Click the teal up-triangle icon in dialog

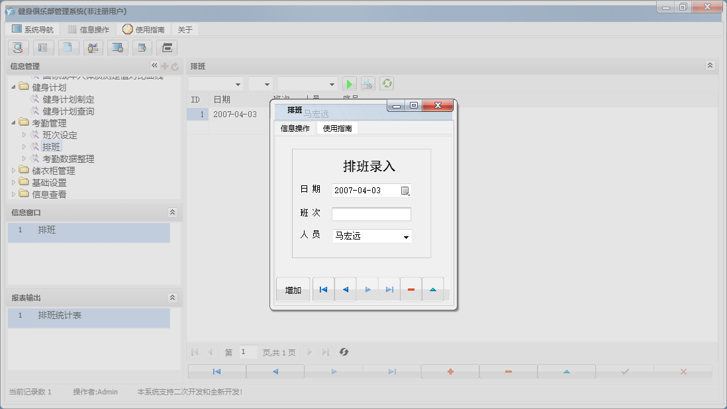(432, 290)
